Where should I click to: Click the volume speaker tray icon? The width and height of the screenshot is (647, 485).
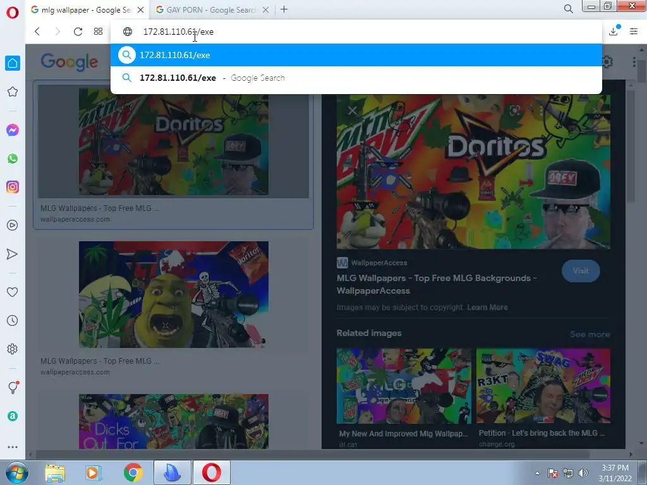click(583, 473)
